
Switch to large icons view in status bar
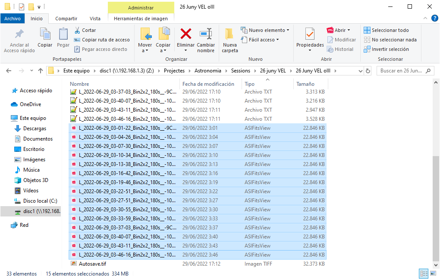433,273
